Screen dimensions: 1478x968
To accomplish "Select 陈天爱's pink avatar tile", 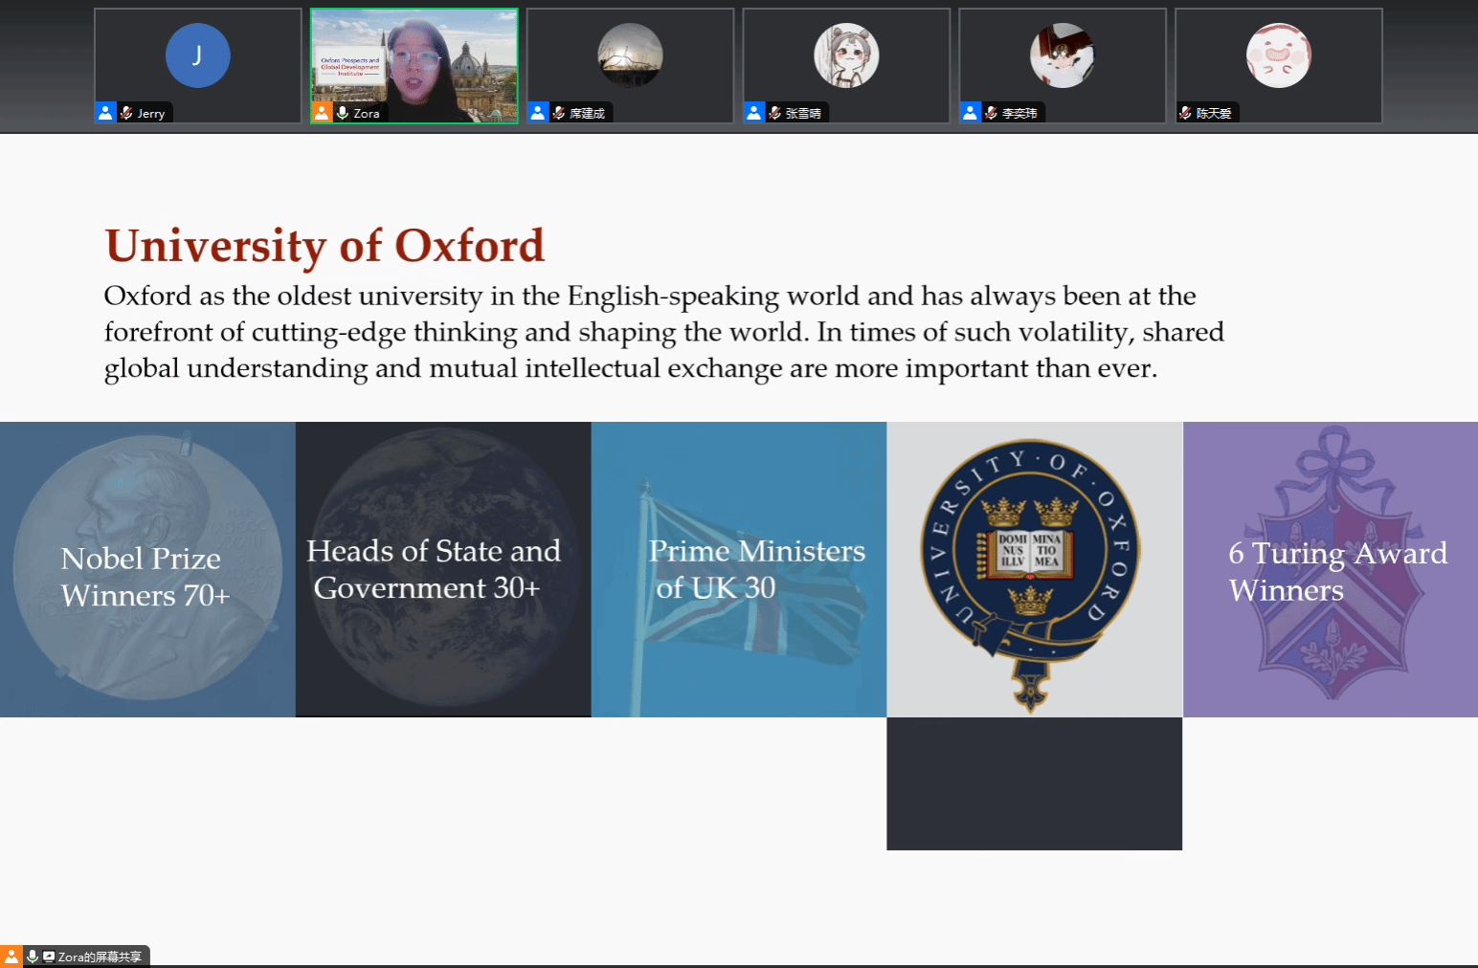I will tap(1278, 55).
